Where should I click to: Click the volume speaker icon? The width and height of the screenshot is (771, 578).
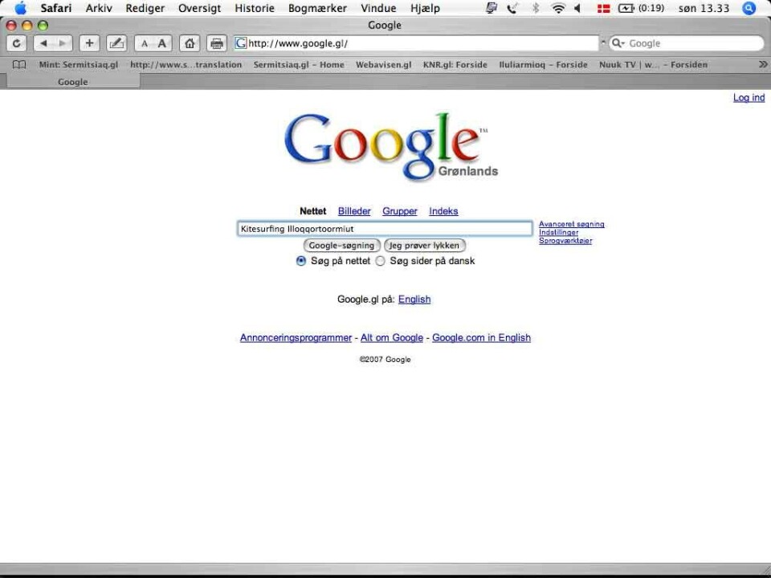click(x=577, y=8)
